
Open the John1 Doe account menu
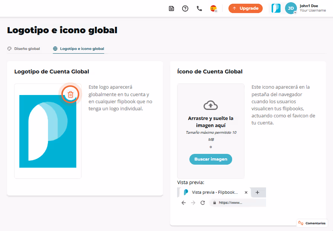coord(313,8)
